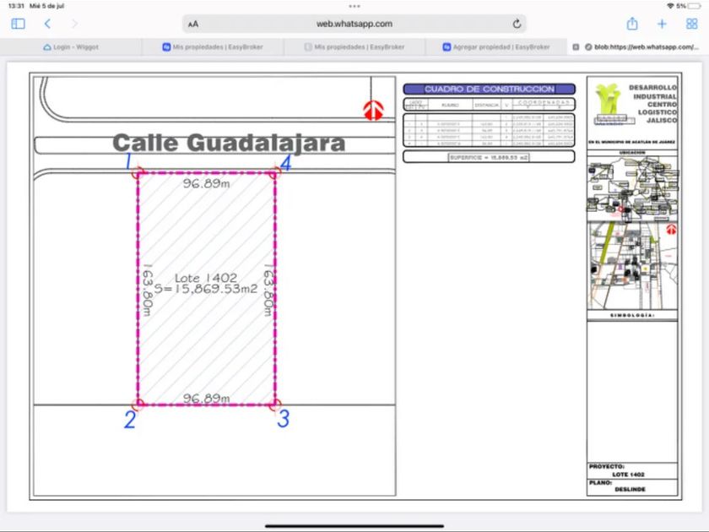Screen dimensions: 709x532
Task: Tap the battery status indicator
Action: [694, 6]
